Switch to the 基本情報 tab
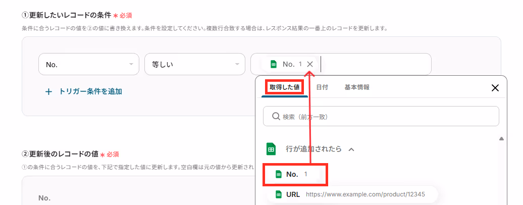The height and width of the screenshot is (205, 523). tap(357, 87)
